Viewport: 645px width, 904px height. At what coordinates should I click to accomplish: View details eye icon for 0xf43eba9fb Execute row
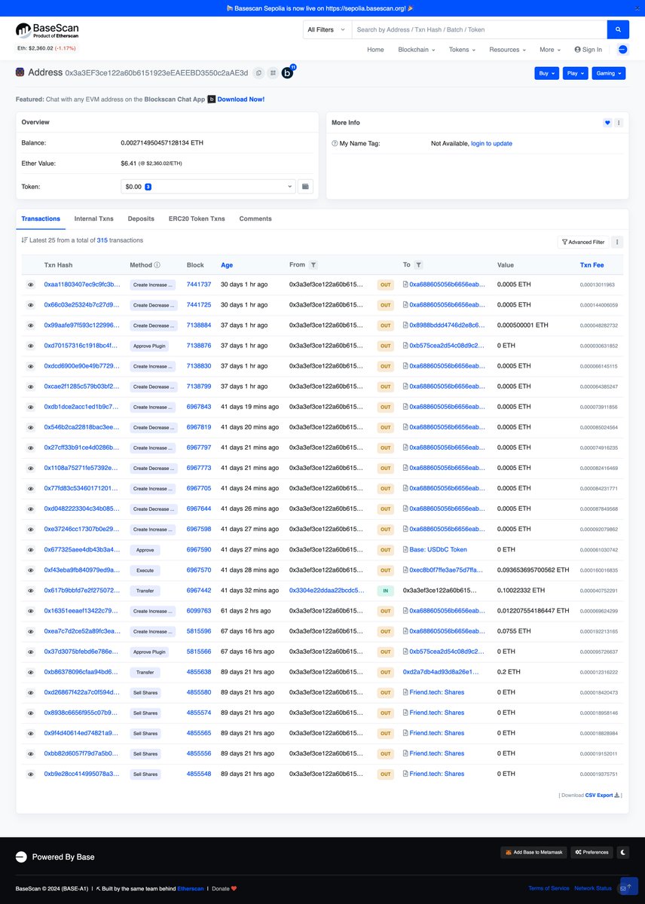pyautogui.click(x=31, y=570)
